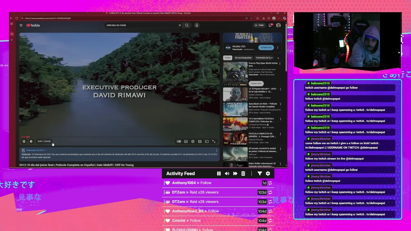This screenshot has width=411, height=231.
Task: Turn on video subtitles button
Action: click(x=186, y=141)
